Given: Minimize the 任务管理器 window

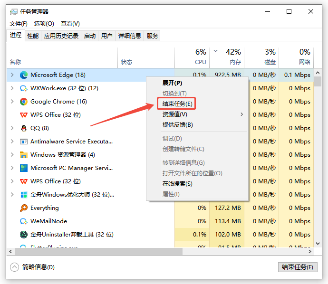Looking at the screenshot, I should click(268, 11).
